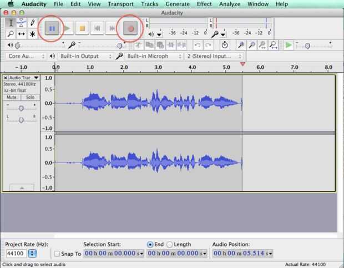Open the Transport menu
Viewport: 344px width, 268px height.
[x=120, y=4]
